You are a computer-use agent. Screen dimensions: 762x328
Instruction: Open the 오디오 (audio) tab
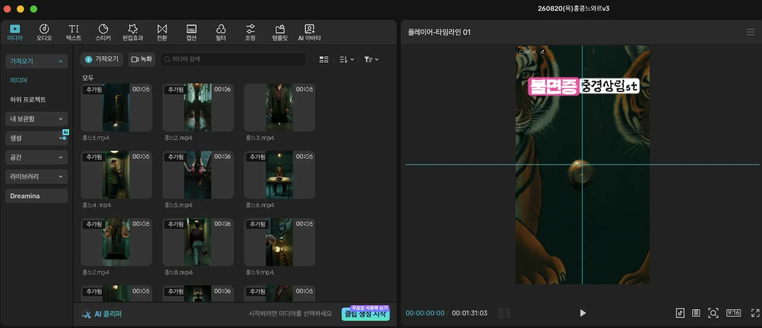click(44, 32)
